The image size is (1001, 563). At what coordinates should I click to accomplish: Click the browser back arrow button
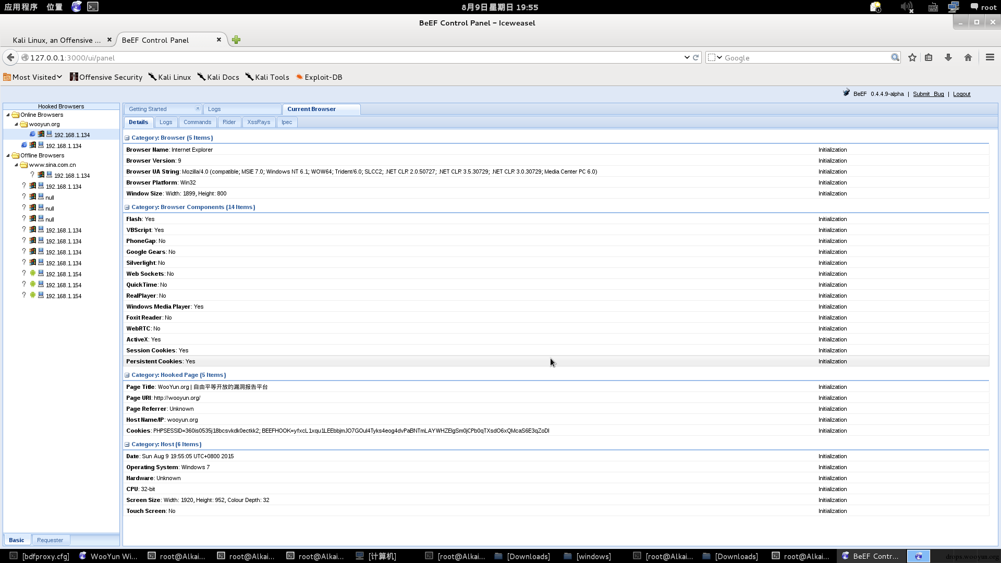[x=10, y=57]
